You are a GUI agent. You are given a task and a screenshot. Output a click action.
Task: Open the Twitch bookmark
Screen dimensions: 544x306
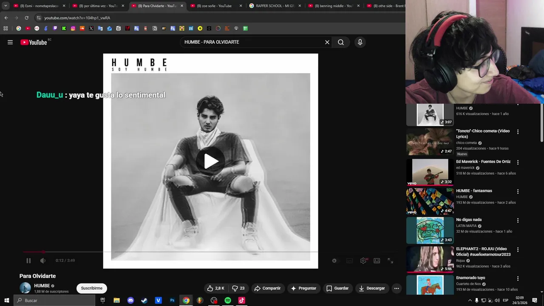55,28
